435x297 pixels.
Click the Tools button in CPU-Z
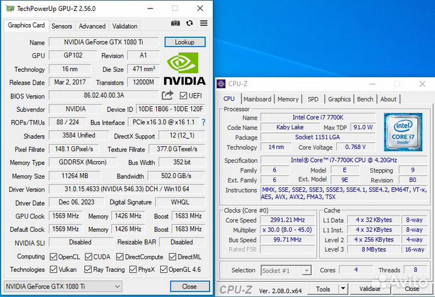coord(323,289)
